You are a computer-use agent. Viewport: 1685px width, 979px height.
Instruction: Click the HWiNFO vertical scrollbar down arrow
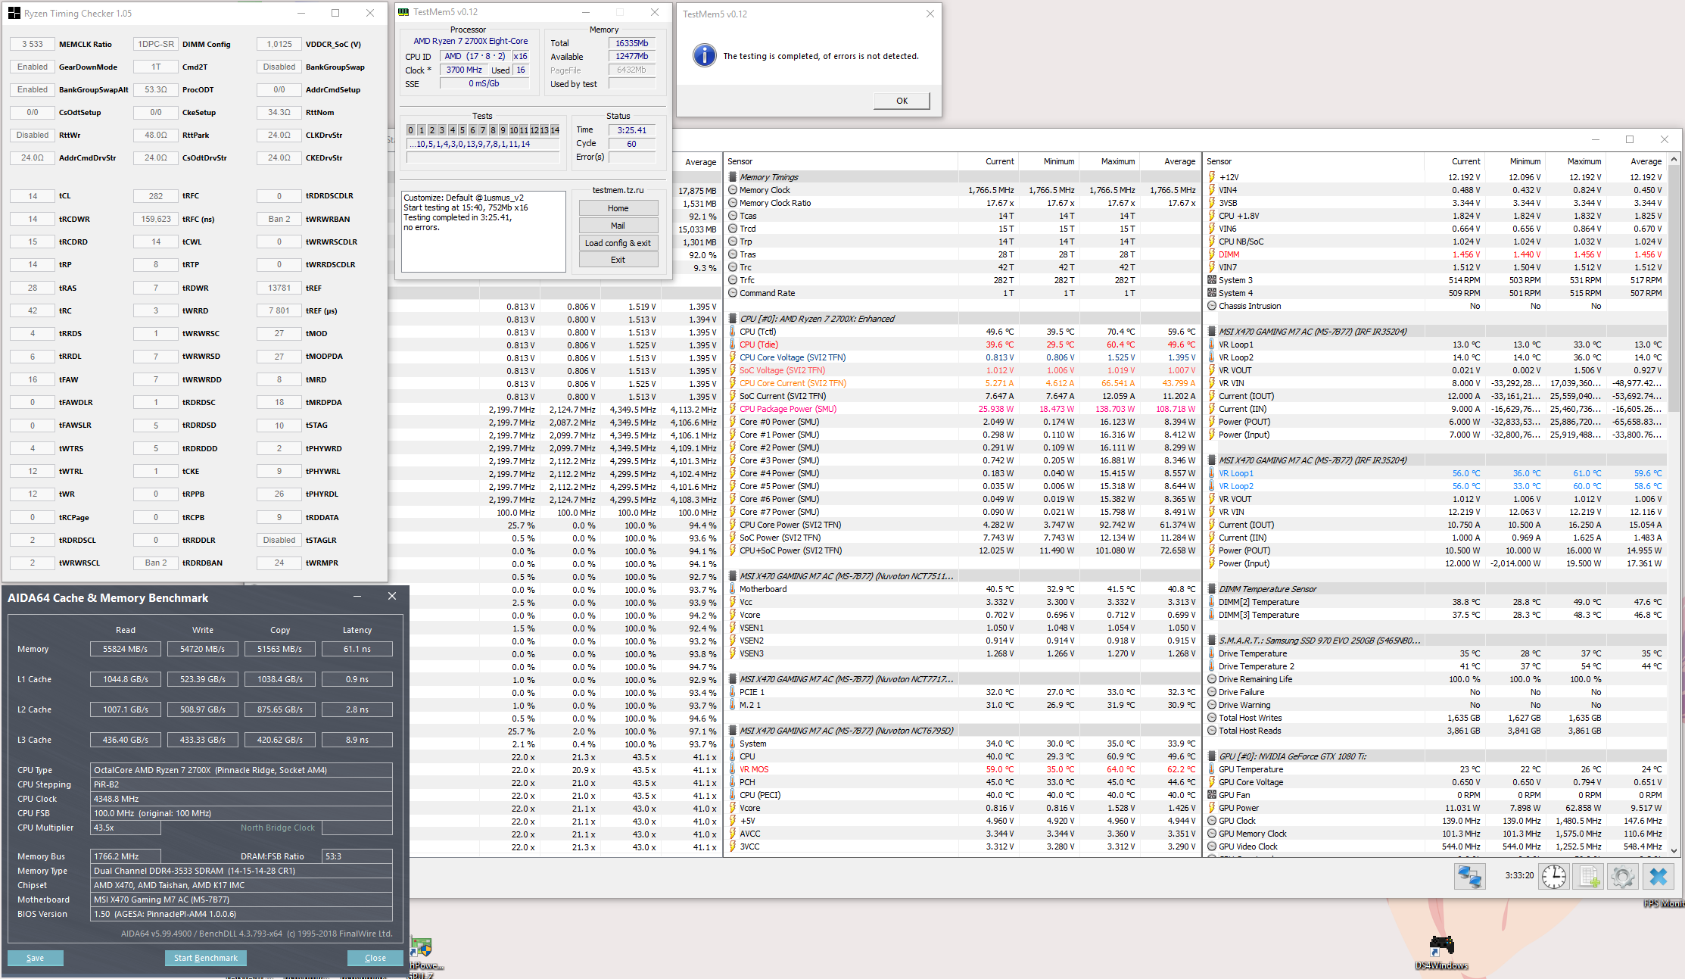tap(1674, 850)
